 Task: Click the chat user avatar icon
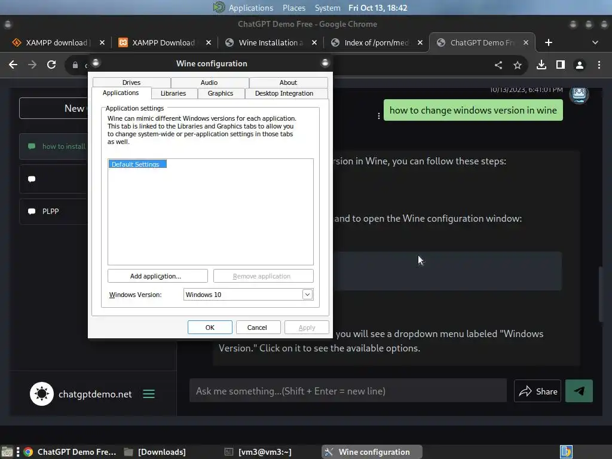(579, 95)
